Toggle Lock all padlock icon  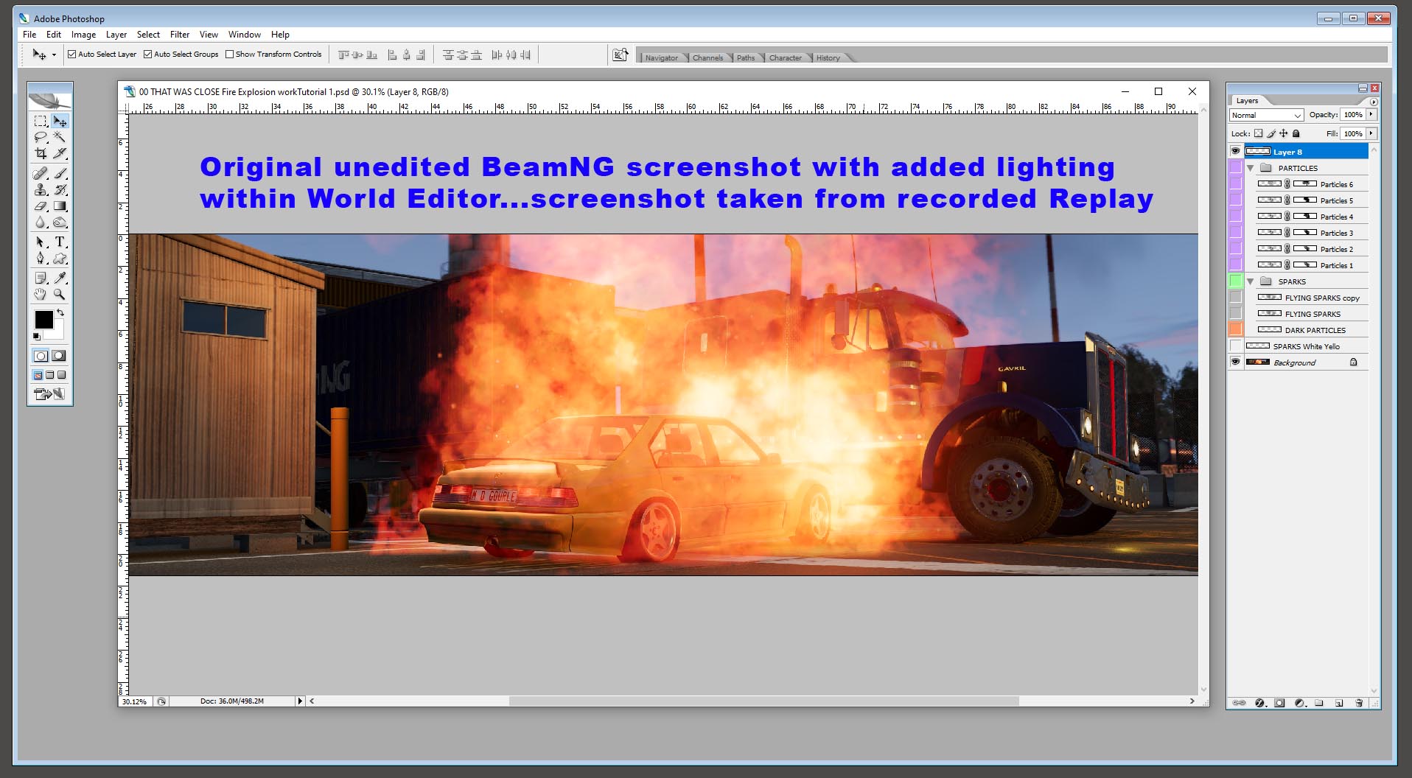point(1296,133)
